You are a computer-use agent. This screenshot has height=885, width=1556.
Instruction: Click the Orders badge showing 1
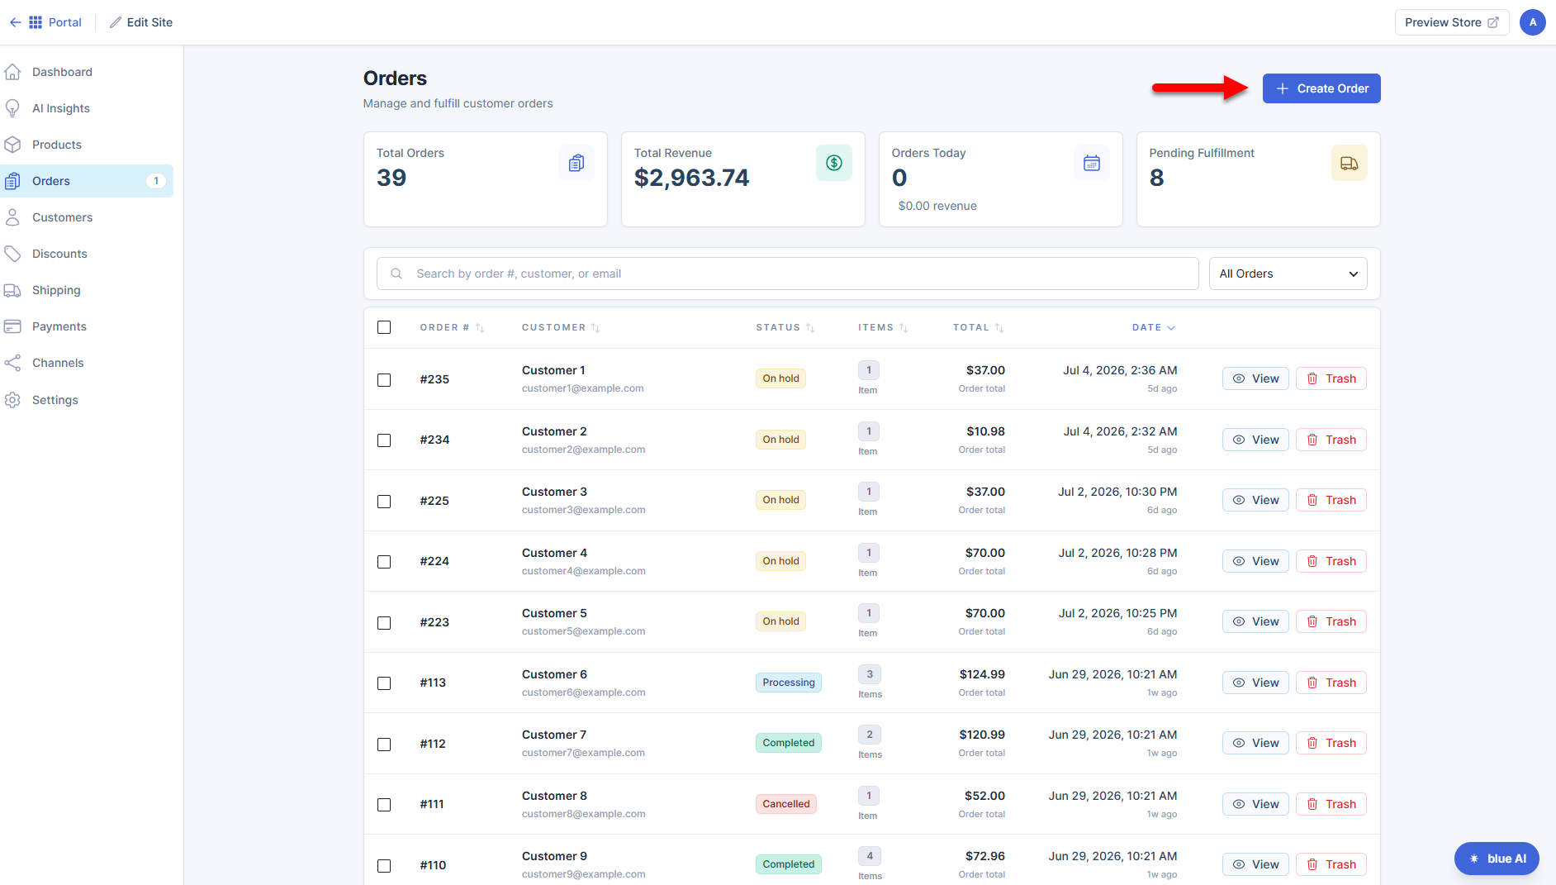(x=156, y=181)
